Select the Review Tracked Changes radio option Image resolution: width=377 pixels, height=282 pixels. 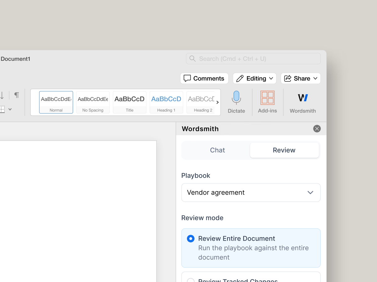coord(191,280)
